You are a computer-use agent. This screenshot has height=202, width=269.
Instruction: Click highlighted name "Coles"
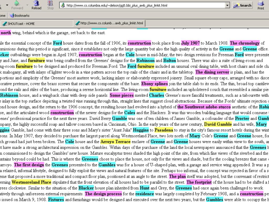tap(130, 113)
